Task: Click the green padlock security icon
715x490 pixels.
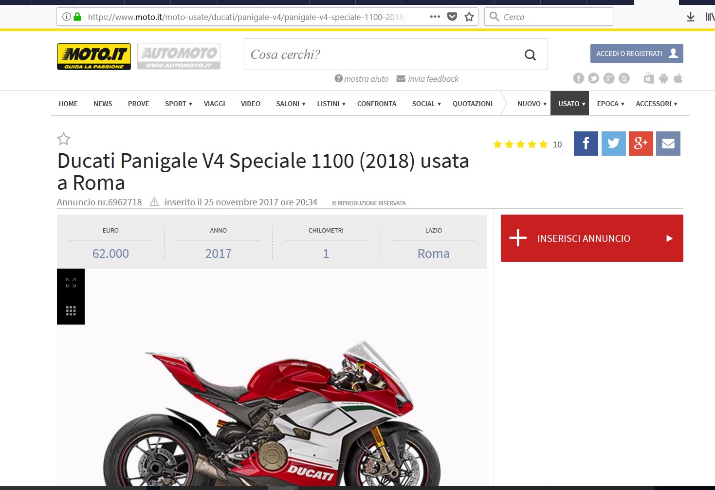Action: coord(77,17)
